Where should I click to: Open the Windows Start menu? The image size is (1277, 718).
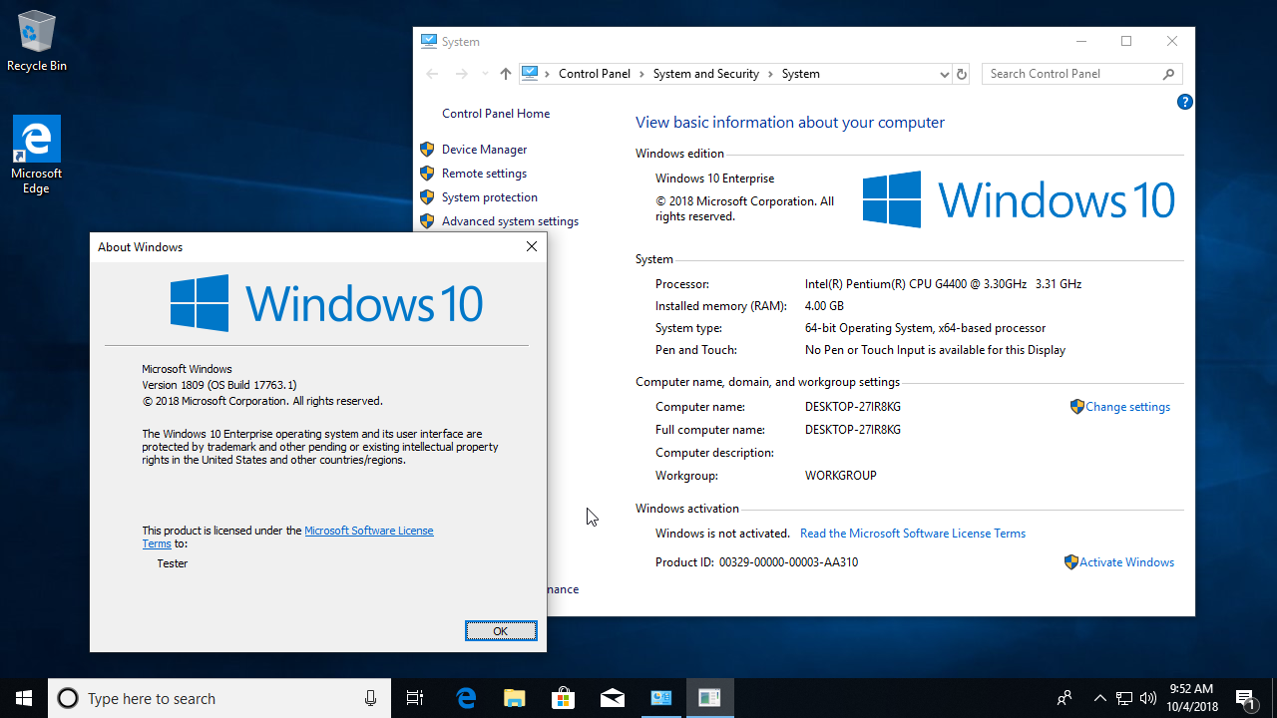click(x=24, y=698)
